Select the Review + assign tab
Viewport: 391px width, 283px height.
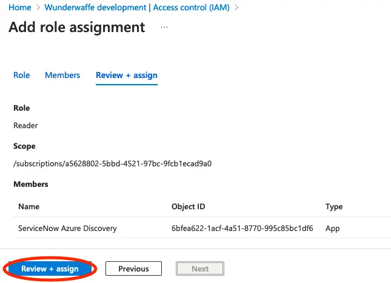pyautogui.click(x=127, y=76)
